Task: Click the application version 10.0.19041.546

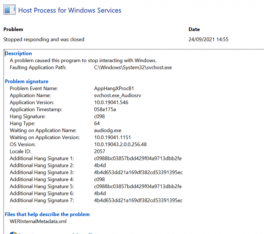Action: [111, 102]
